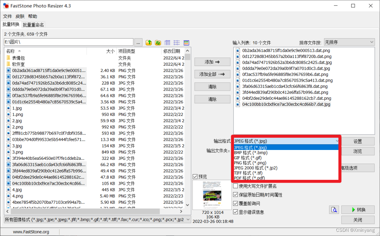Collapse the 输出格式 dropdown
The width and height of the screenshot is (380, 236).
(x=337, y=141)
